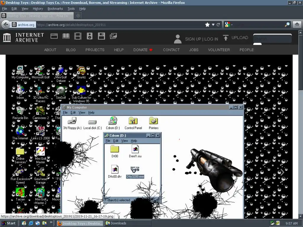Image resolution: width=303 pixels, height=227 pixels.
Task: Click the Recycle Bin icon in screenshot
Action: (x=20, y=113)
